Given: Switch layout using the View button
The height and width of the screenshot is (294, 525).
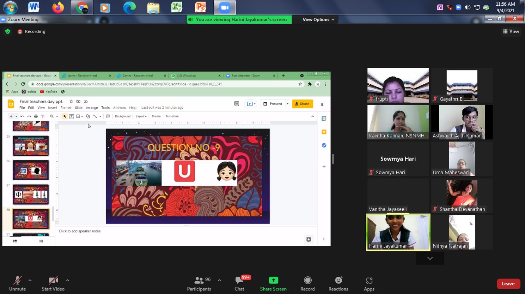Looking at the screenshot, I should (x=511, y=31).
